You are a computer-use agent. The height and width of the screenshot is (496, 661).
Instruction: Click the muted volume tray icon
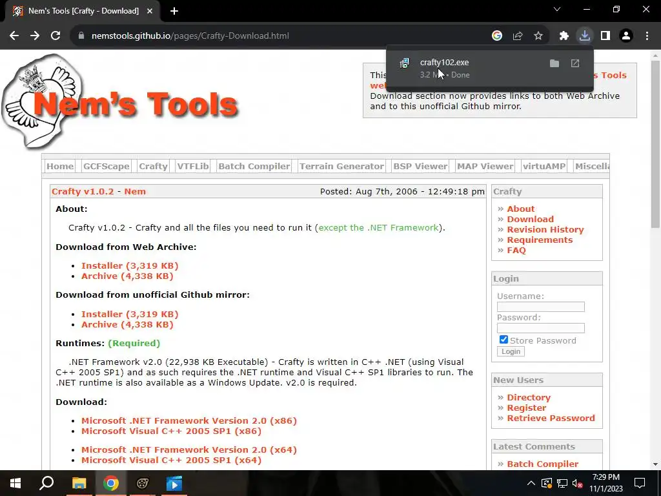tap(578, 483)
